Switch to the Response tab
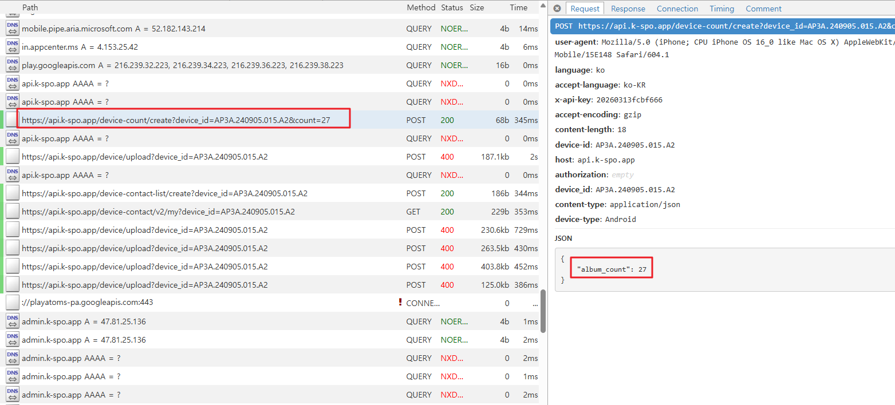Viewport: 895px width, 405px height. coord(628,9)
